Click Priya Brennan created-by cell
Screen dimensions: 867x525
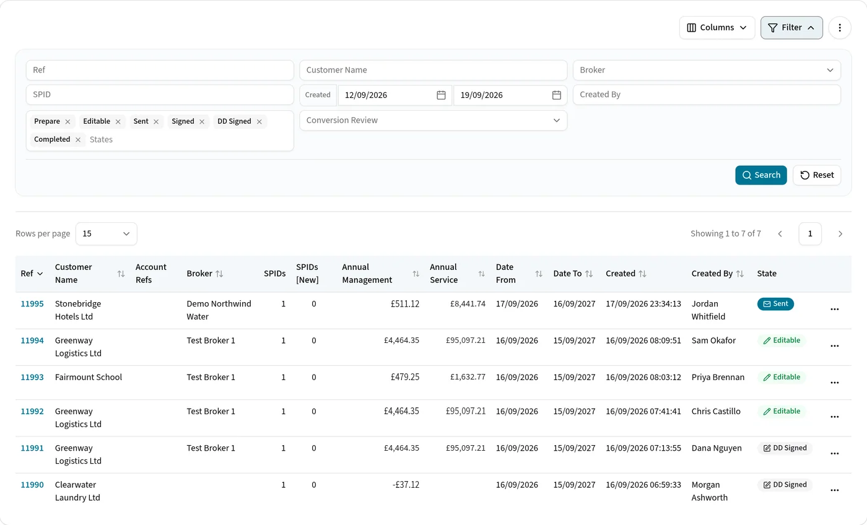pos(718,377)
